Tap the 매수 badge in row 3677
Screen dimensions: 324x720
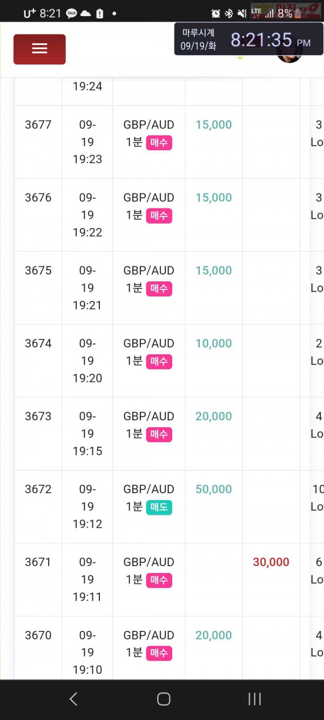(x=159, y=143)
